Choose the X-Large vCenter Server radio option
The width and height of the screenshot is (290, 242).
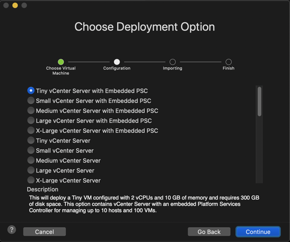[x=31, y=180]
